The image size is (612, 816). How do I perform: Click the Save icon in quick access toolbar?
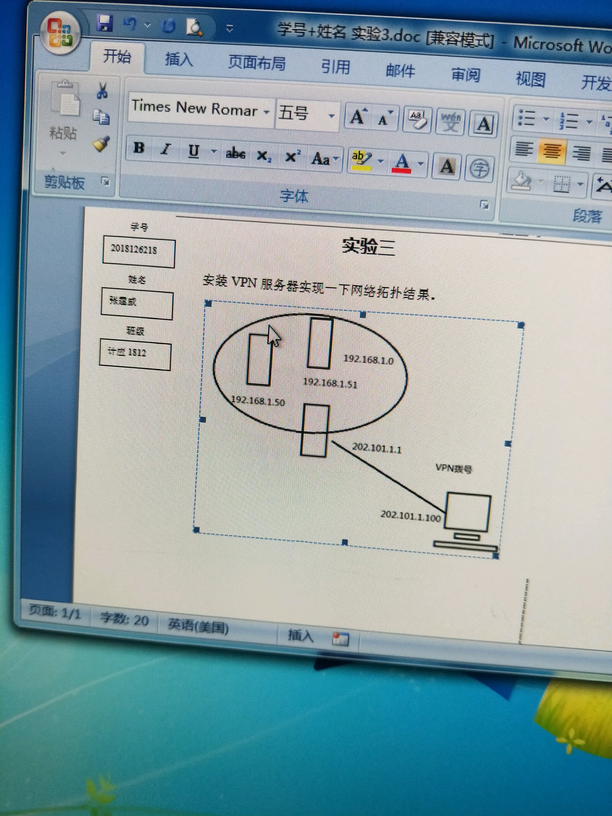coord(105,23)
